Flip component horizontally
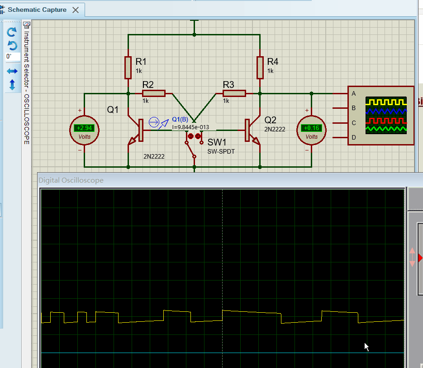 click(x=11, y=71)
